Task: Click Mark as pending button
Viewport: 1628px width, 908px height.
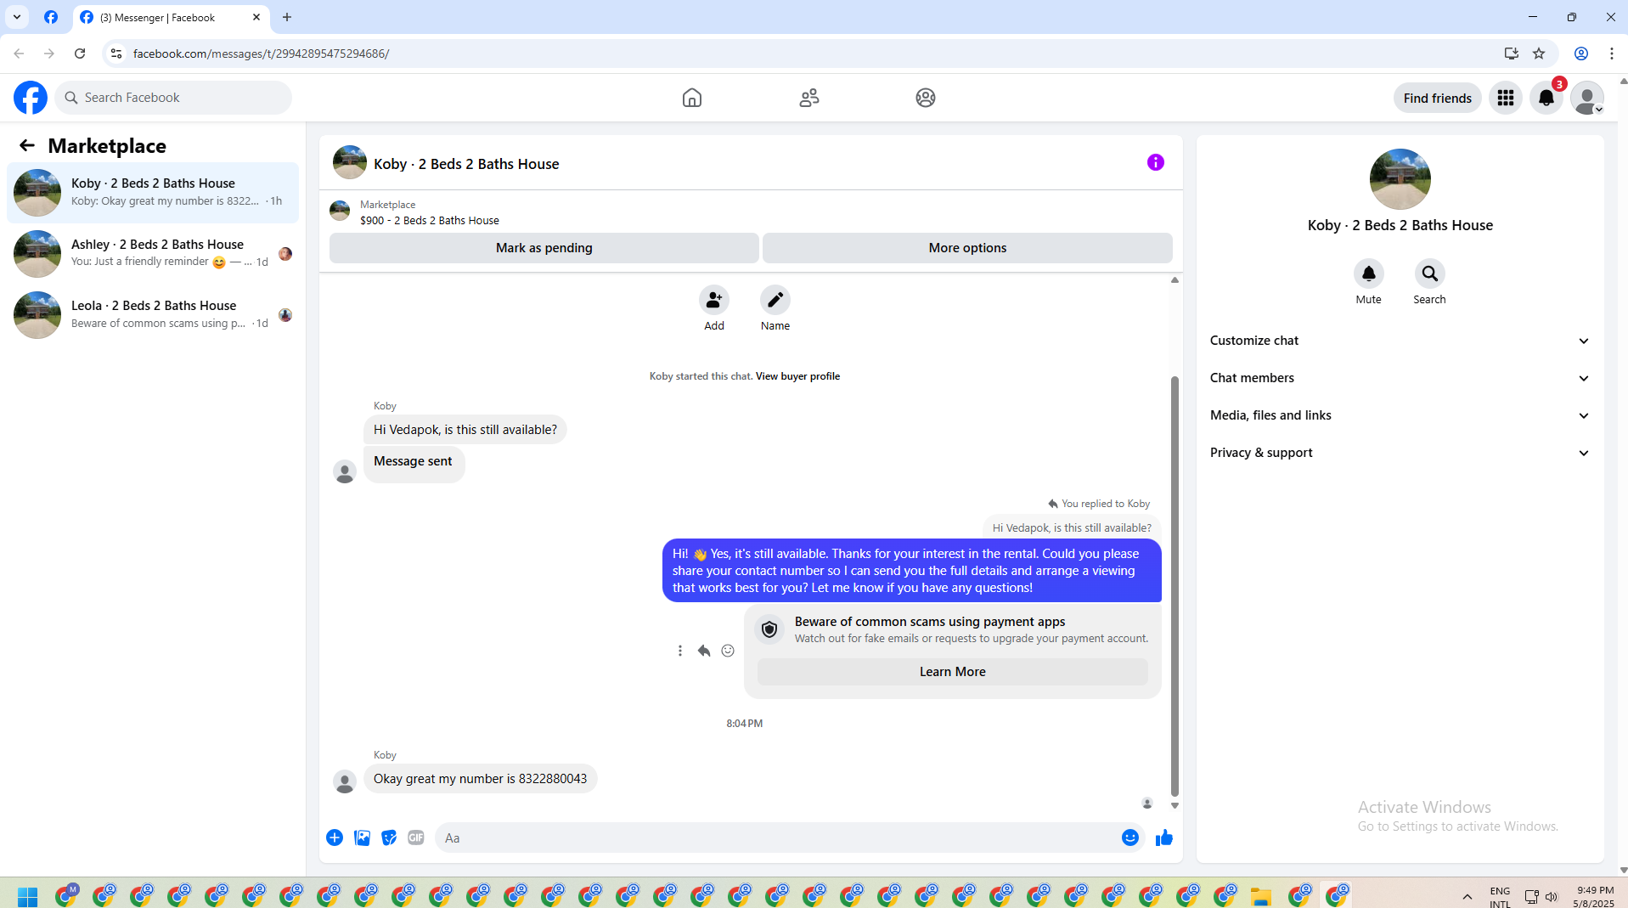Action: point(544,248)
